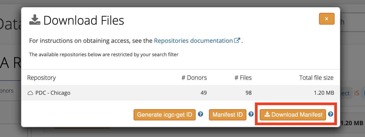365x137 pixels.
Task: Click download arrow icon inside Download Manifest
Action: click(x=267, y=115)
